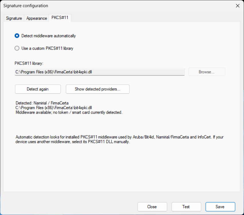This screenshot has height=215, width=244.
Task: Save the signature configuration
Action: [220, 207]
